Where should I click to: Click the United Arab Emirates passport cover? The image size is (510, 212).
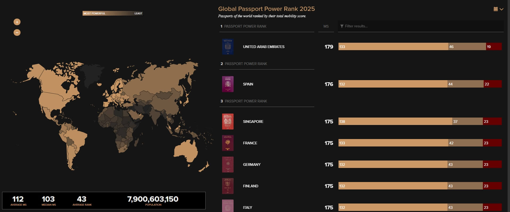pyautogui.click(x=228, y=47)
